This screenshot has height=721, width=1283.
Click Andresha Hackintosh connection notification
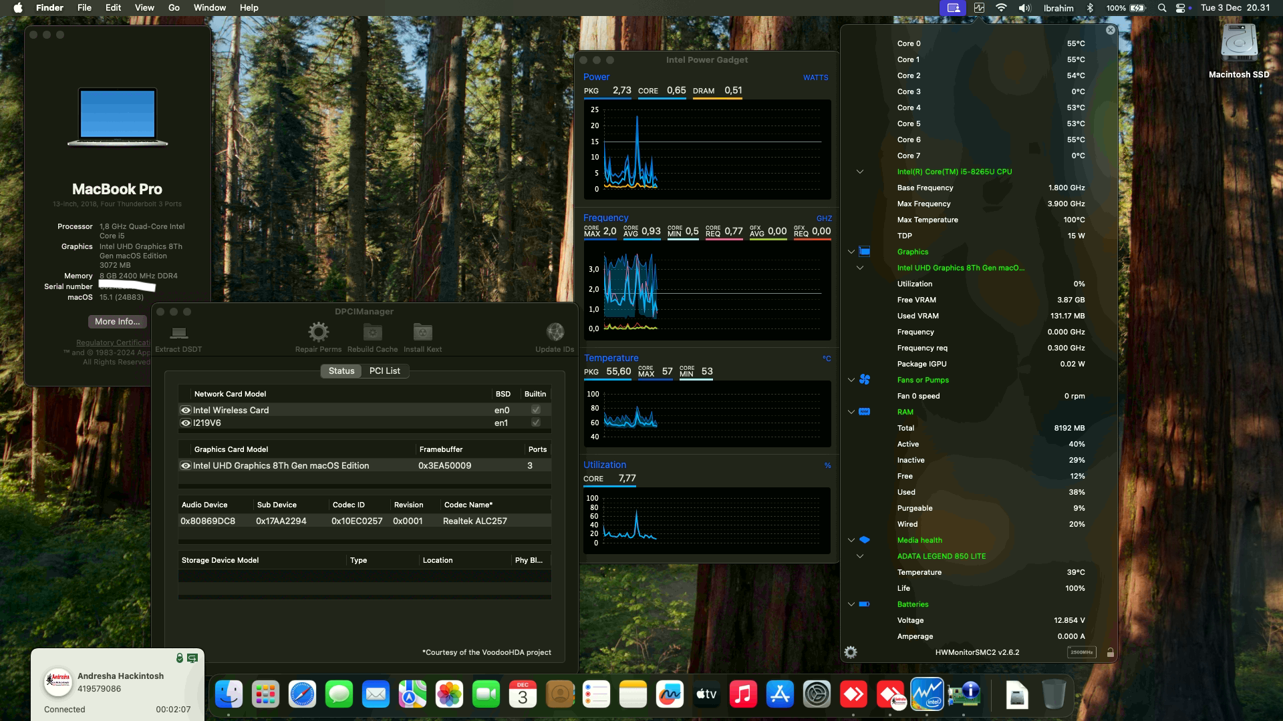click(118, 684)
